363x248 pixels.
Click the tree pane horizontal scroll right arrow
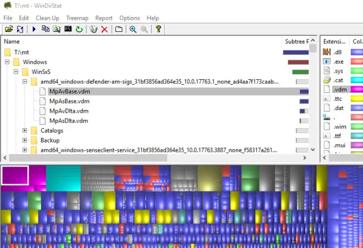(305, 158)
